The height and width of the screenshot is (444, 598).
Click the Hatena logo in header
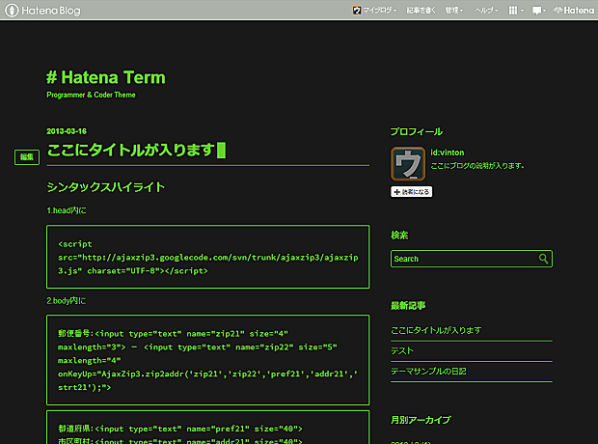574,11
